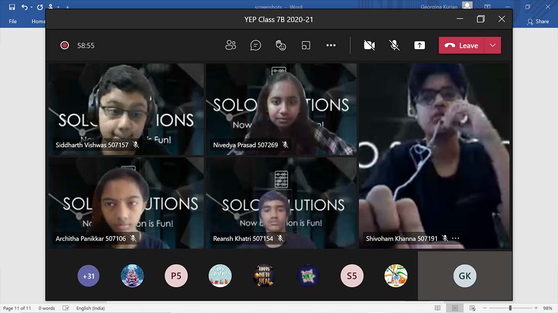
Task: Click the recording indicator
Action: 65,45
